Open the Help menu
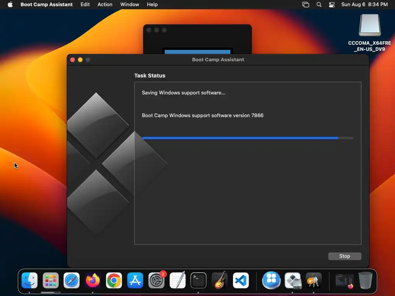The image size is (395, 296). click(152, 4)
